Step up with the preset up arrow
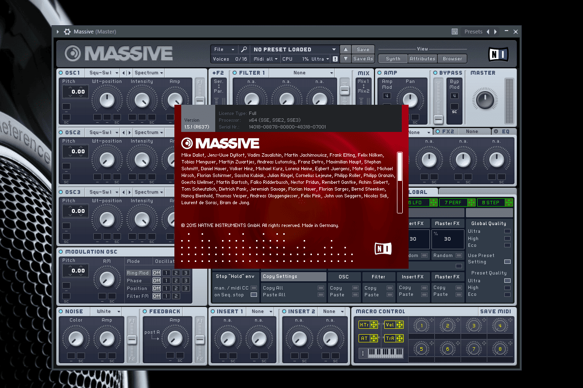583x388 pixels. click(345, 49)
